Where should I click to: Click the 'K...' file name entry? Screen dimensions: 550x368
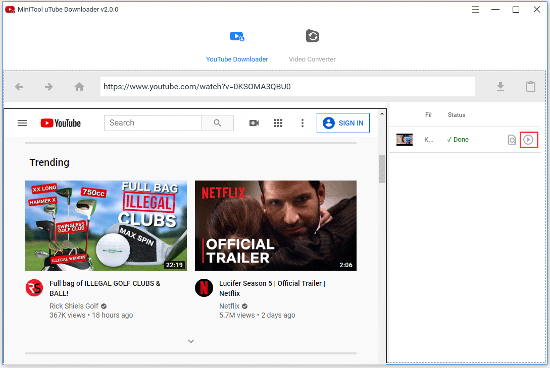[x=429, y=140]
